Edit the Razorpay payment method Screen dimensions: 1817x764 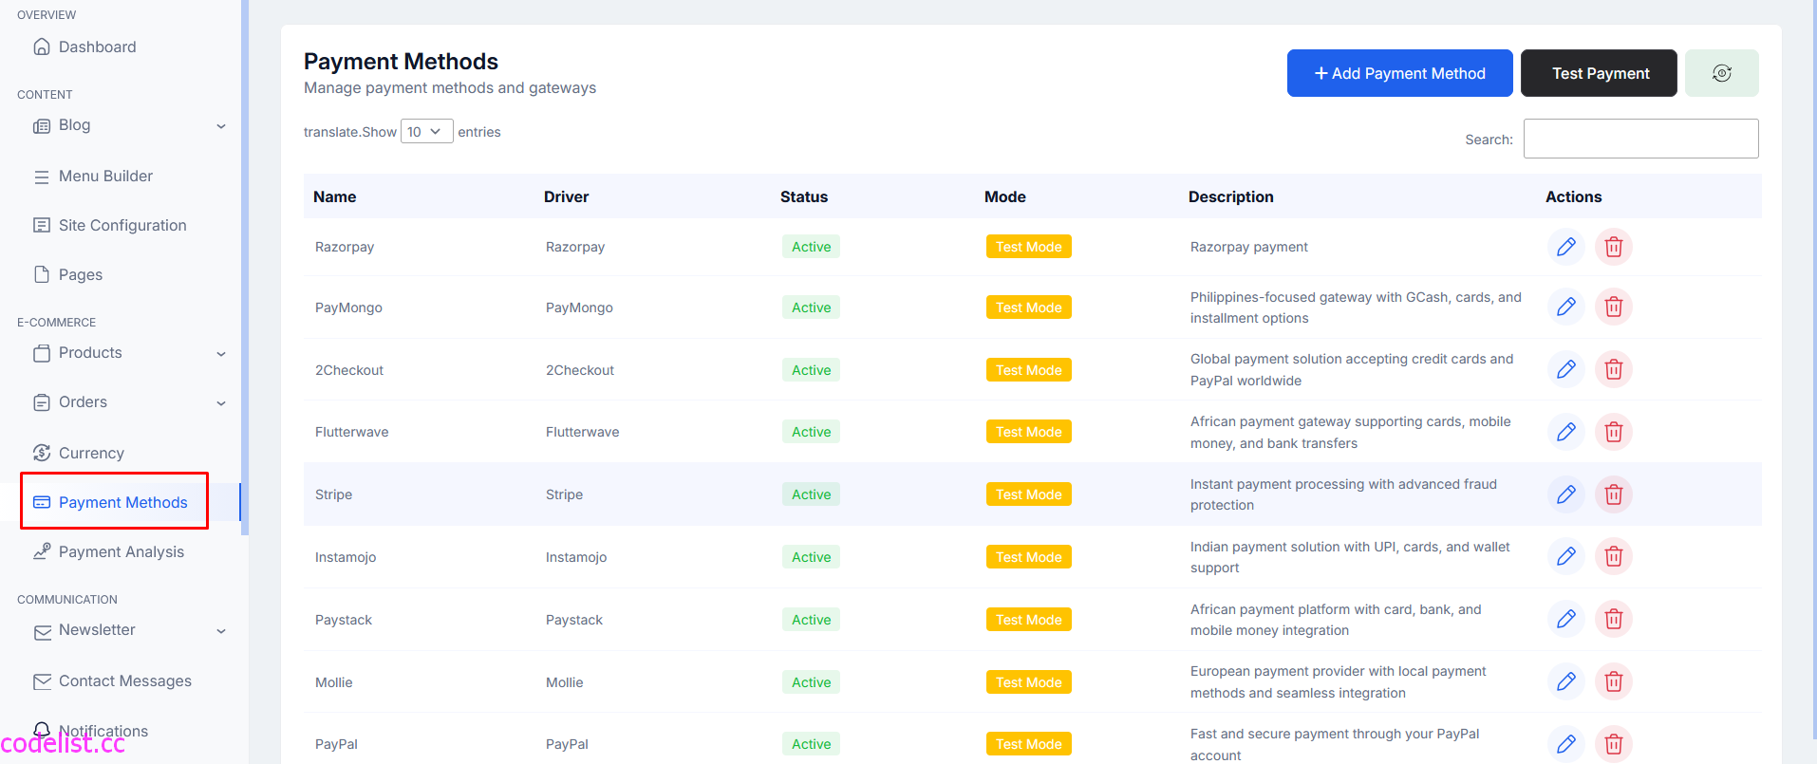[x=1566, y=247]
